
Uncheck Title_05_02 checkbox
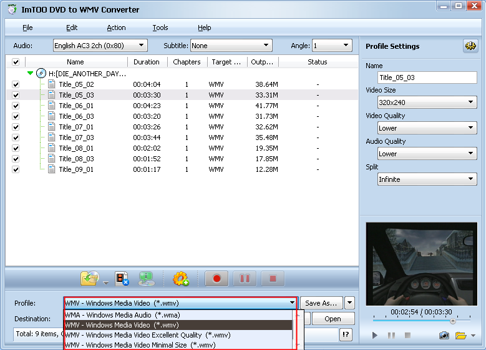(16, 84)
